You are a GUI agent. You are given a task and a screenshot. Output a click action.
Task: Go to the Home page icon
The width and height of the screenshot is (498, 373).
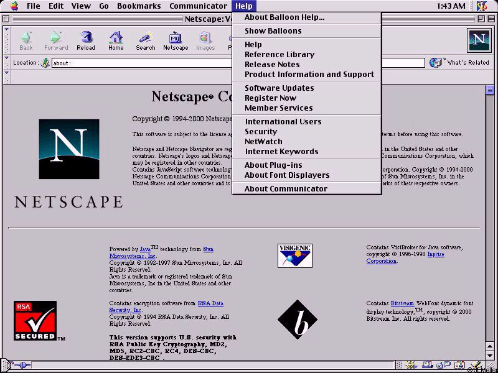(116, 38)
